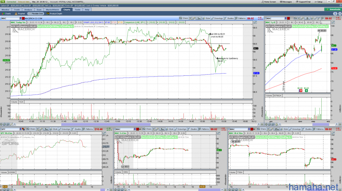342x191 pixels.
Task: Open Drawings on SPY chart
Action: [x=64, y=129]
